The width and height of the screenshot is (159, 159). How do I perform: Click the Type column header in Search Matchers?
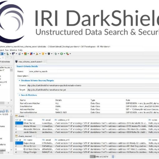[x=93, y=100]
